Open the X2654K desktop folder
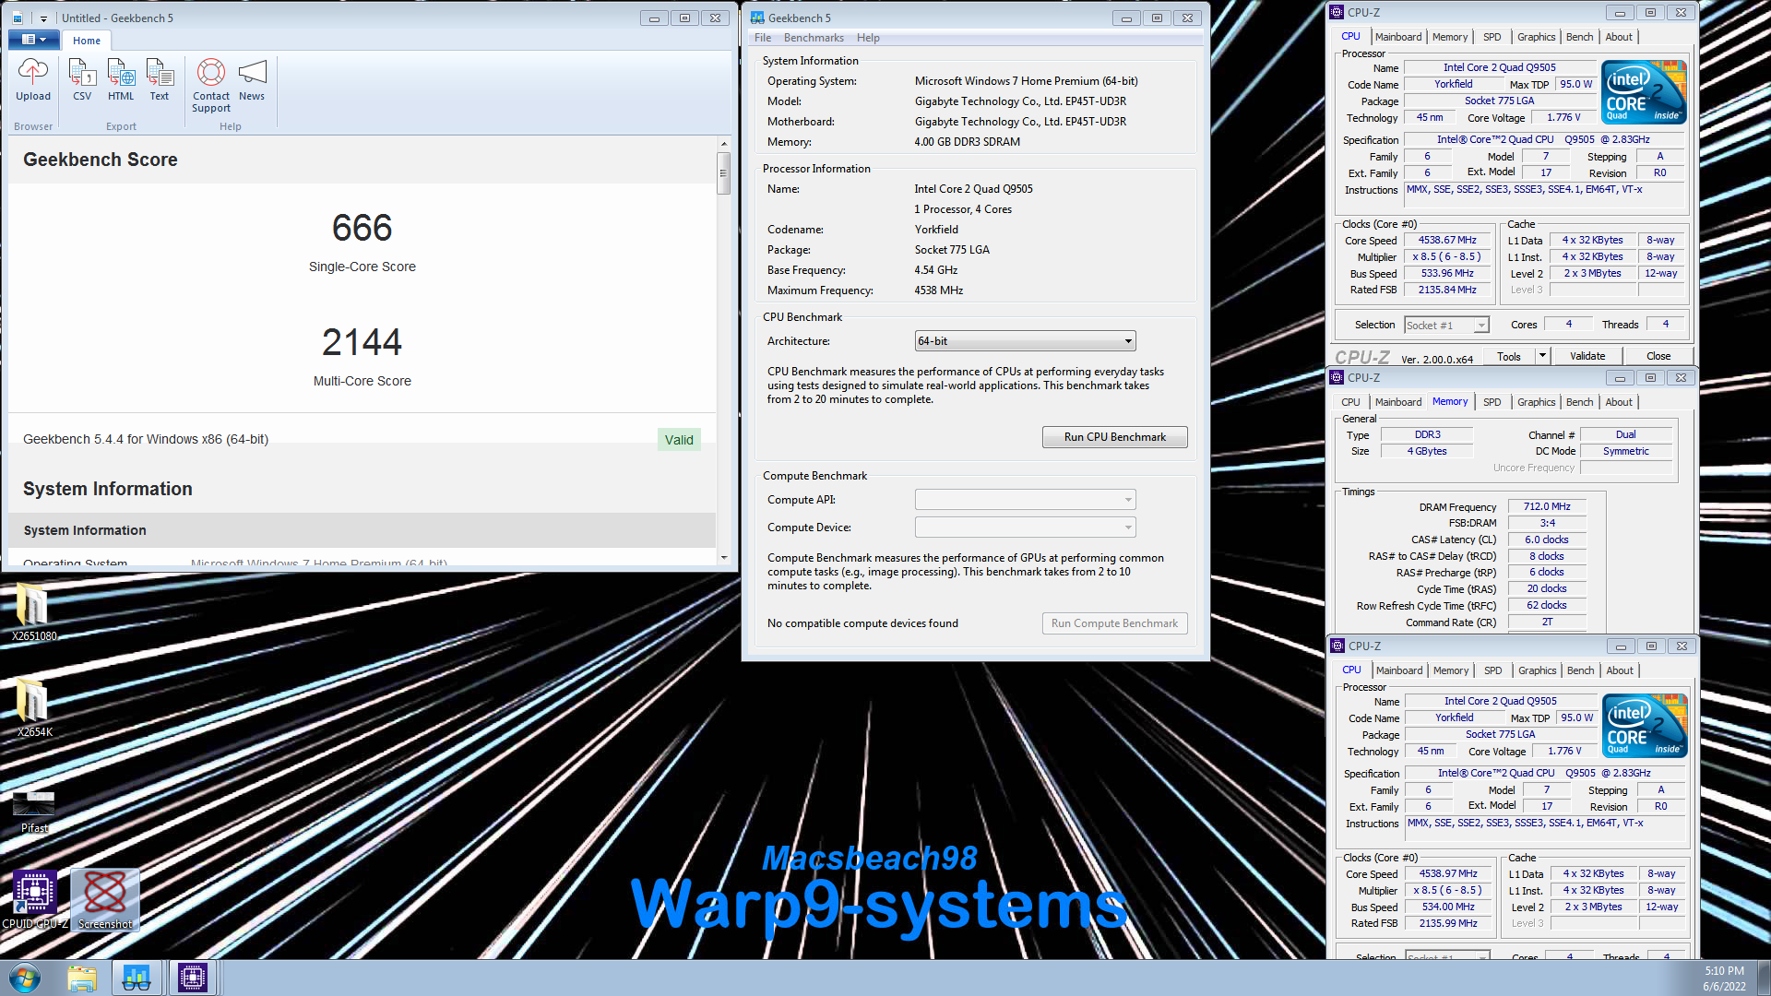Image resolution: width=1771 pixels, height=996 pixels. 34,708
